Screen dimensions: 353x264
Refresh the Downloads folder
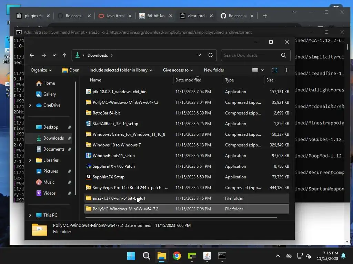[x=211, y=55]
